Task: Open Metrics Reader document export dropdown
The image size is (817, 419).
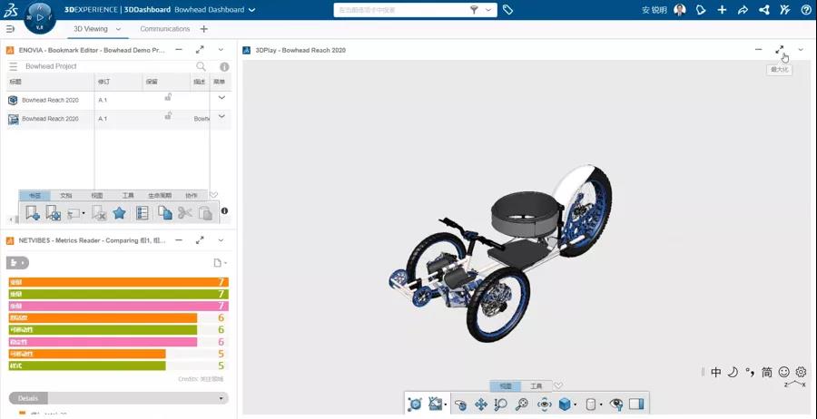Action: coord(221,263)
